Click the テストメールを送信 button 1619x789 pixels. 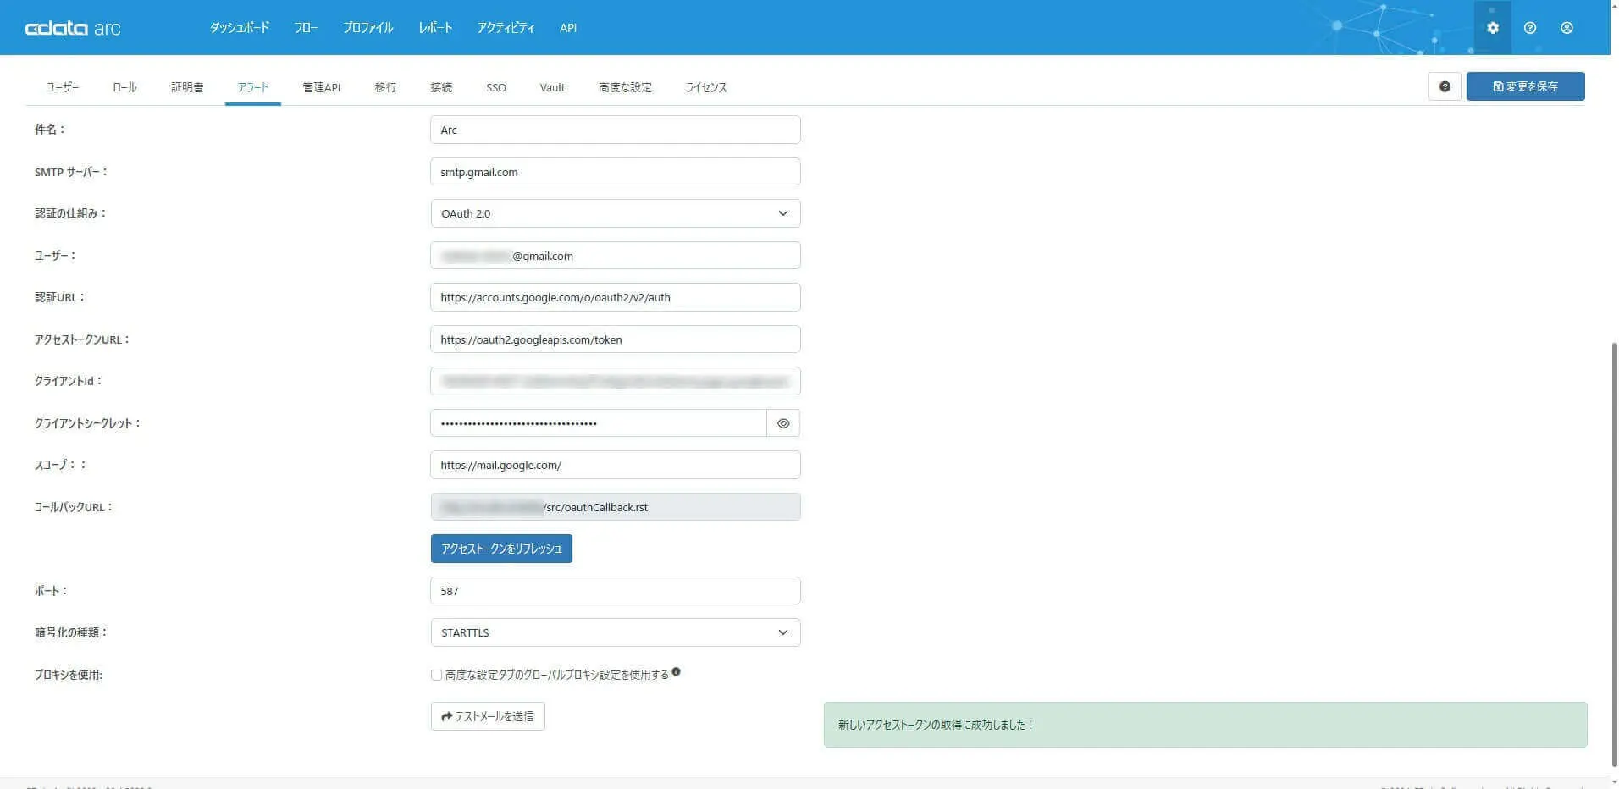(488, 716)
